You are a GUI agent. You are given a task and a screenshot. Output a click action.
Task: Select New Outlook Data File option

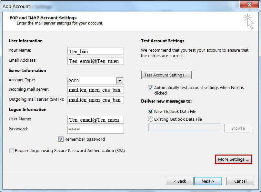(150, 111)
